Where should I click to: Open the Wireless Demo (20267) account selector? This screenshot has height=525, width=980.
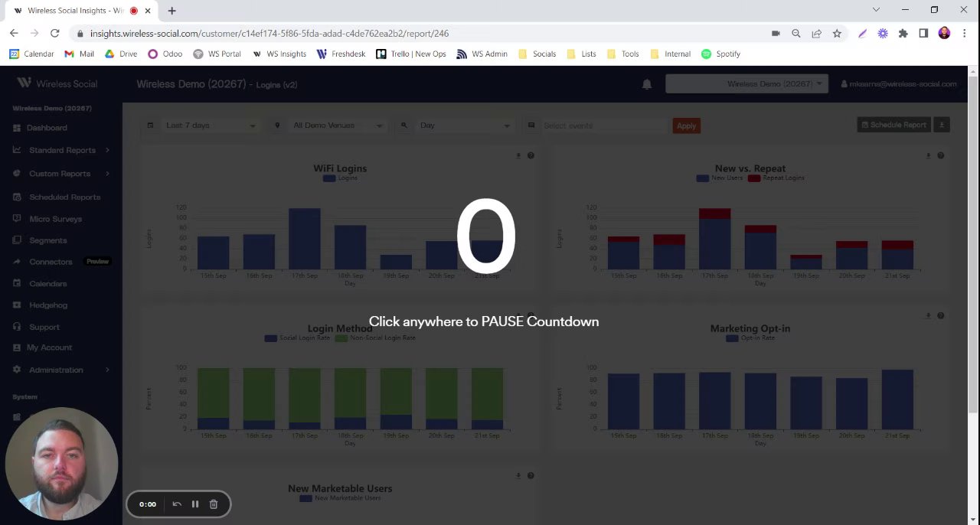tap(746, 84)
